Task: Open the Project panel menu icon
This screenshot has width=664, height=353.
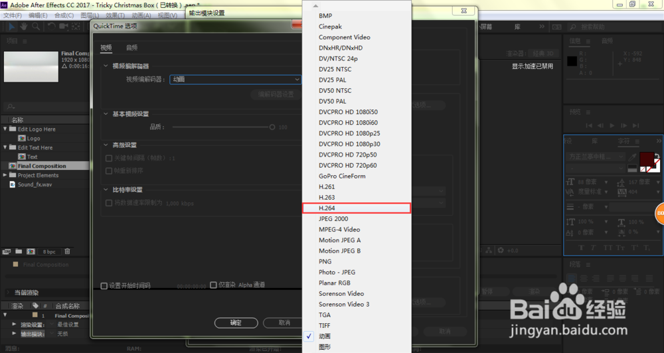Action: point(25,42)
